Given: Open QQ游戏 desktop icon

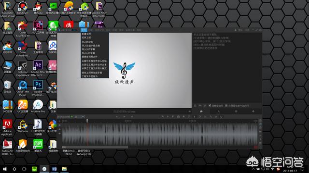Looking at the screenshot, I should click(8, 47).
